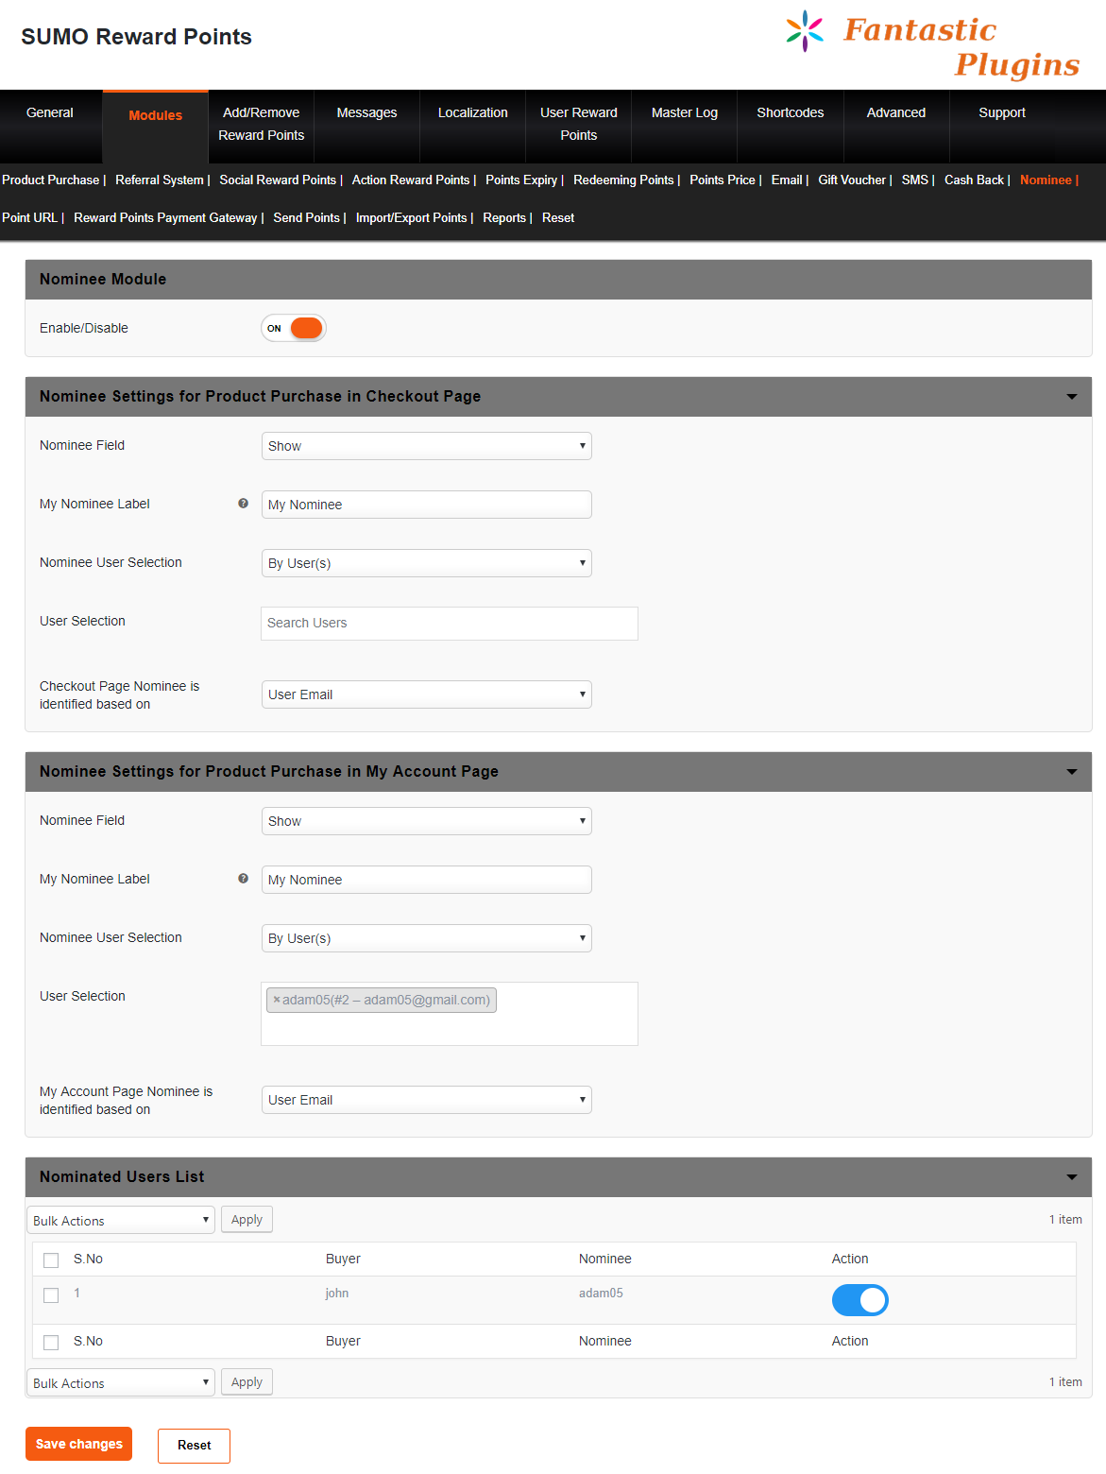Open Checkout Page Nominee identified based on dropdown

427,694
